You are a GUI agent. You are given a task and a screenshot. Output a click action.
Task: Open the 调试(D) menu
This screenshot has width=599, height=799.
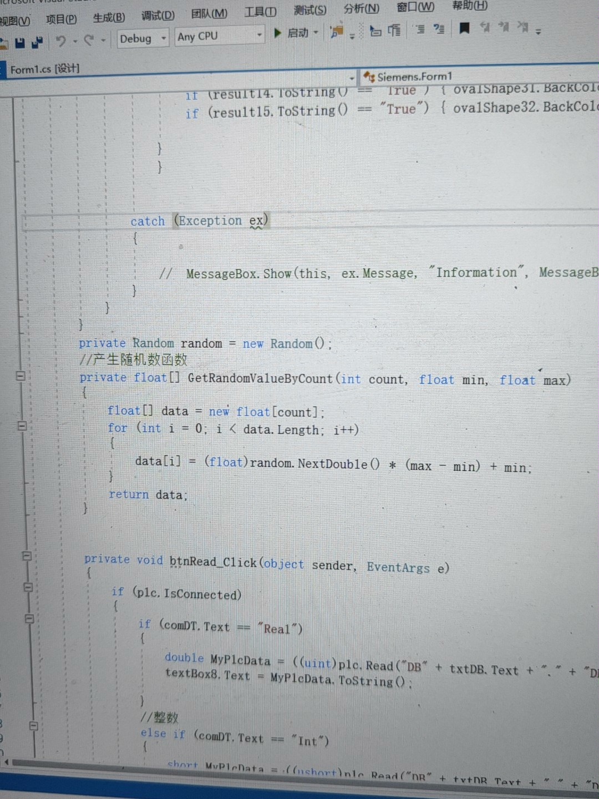click(158, 16)
